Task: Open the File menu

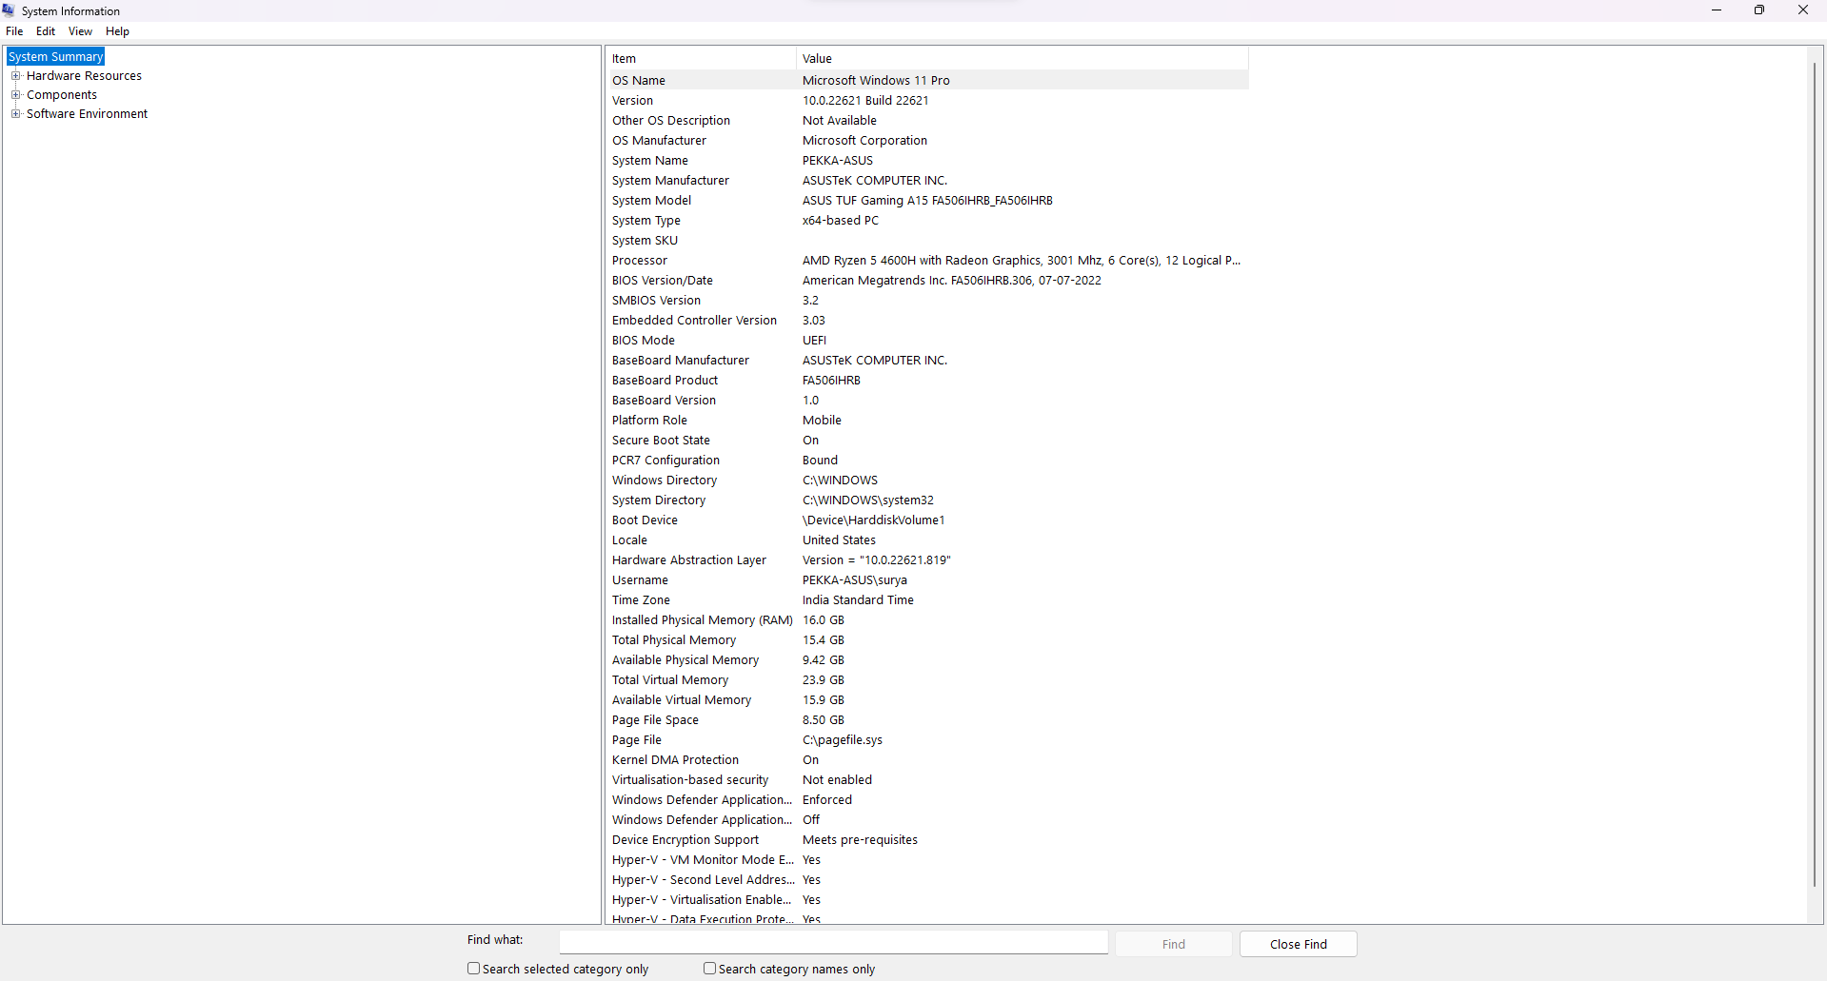Action: tap(14, 31)
